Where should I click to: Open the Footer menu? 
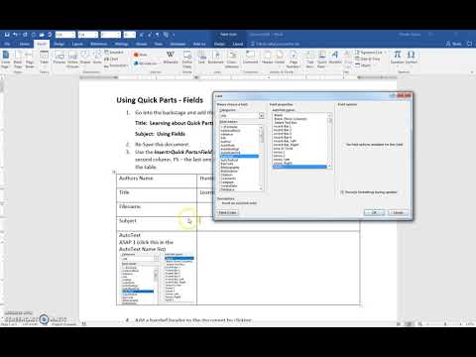tap(280, 58)
